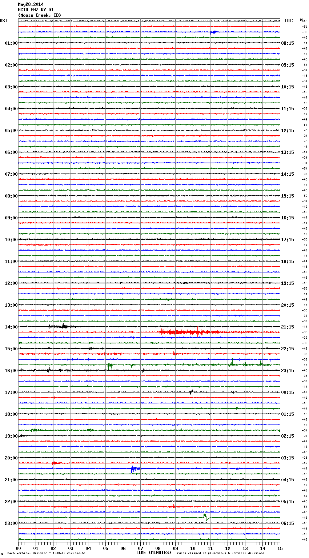Image resolution: width=309 pixels, height=558 pixels.
Task: Click the 10:15 UTC label
Action: coord(288,87)
